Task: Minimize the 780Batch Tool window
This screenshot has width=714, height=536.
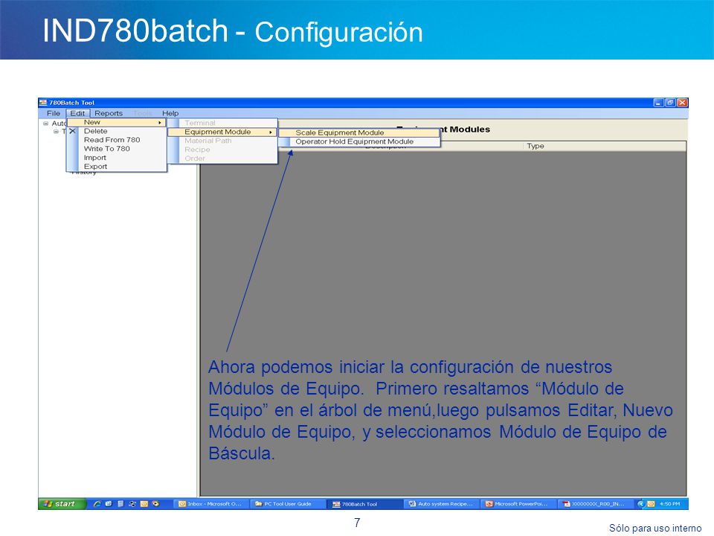Action: (658, 103)
